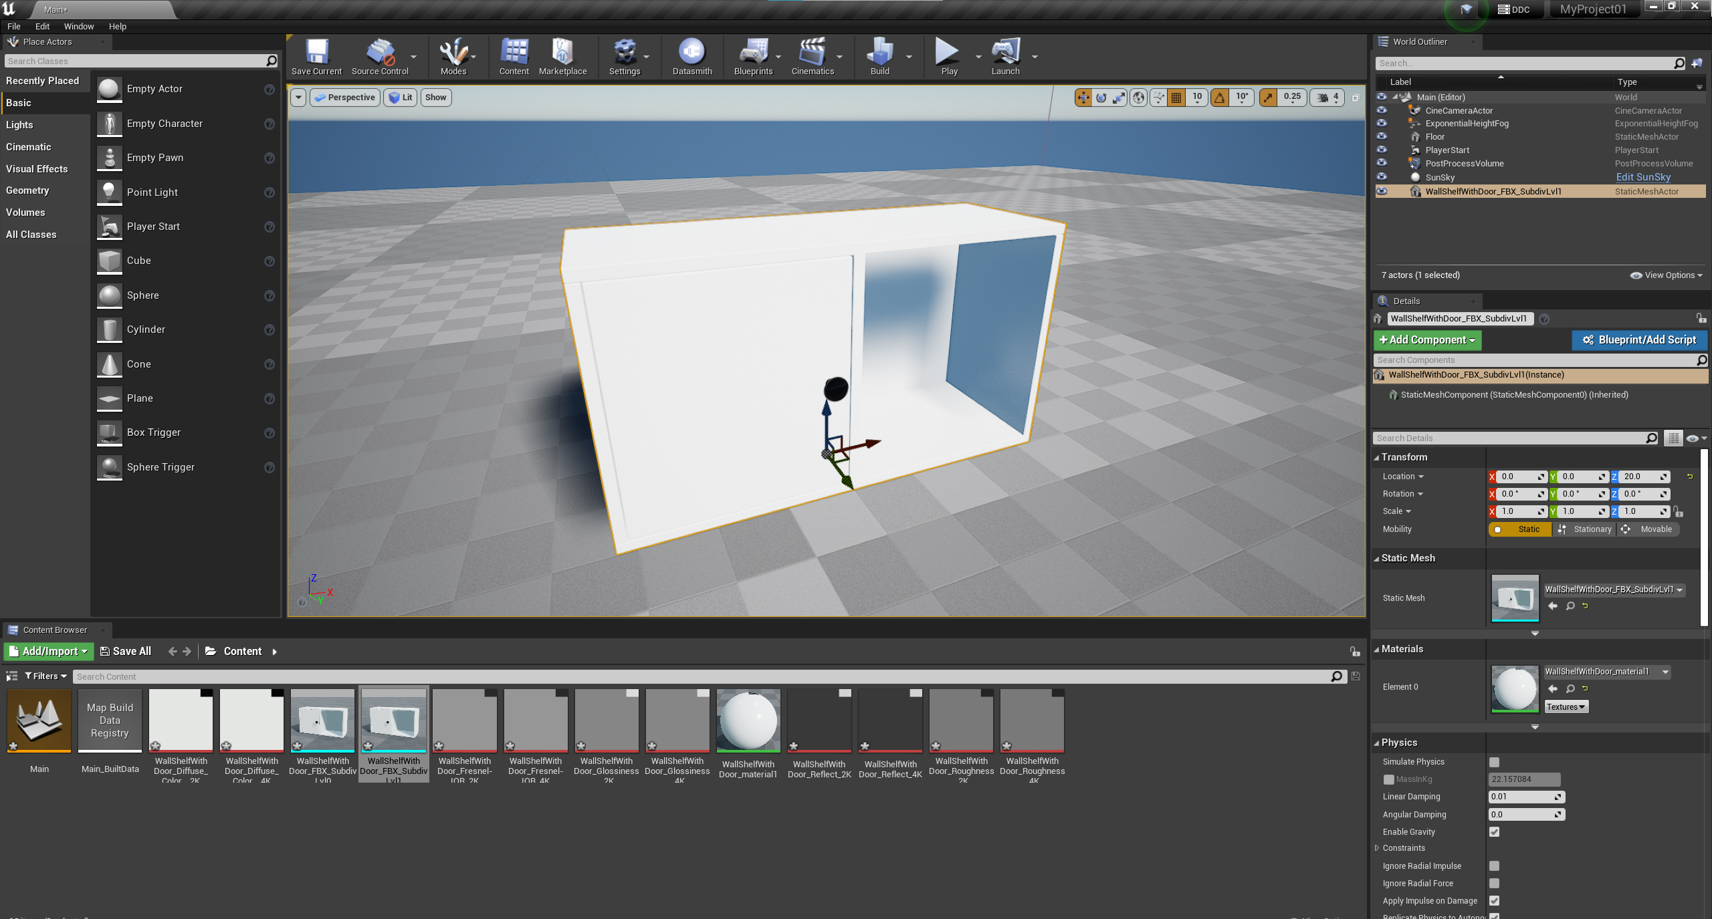
Task: Click the Edit SunSky link
Action: coord(1642,177)
